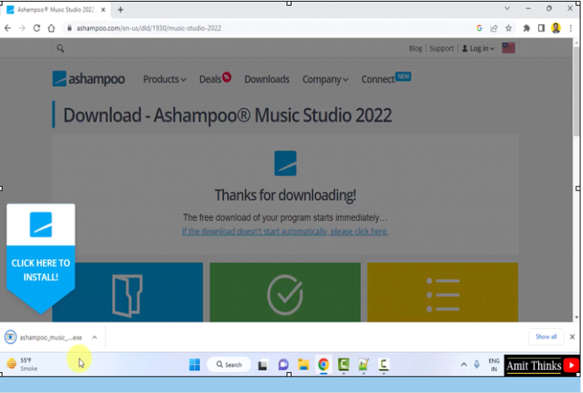Click microphone icon in system tray
The image size is (583, 393).
[x=476, y=365]
